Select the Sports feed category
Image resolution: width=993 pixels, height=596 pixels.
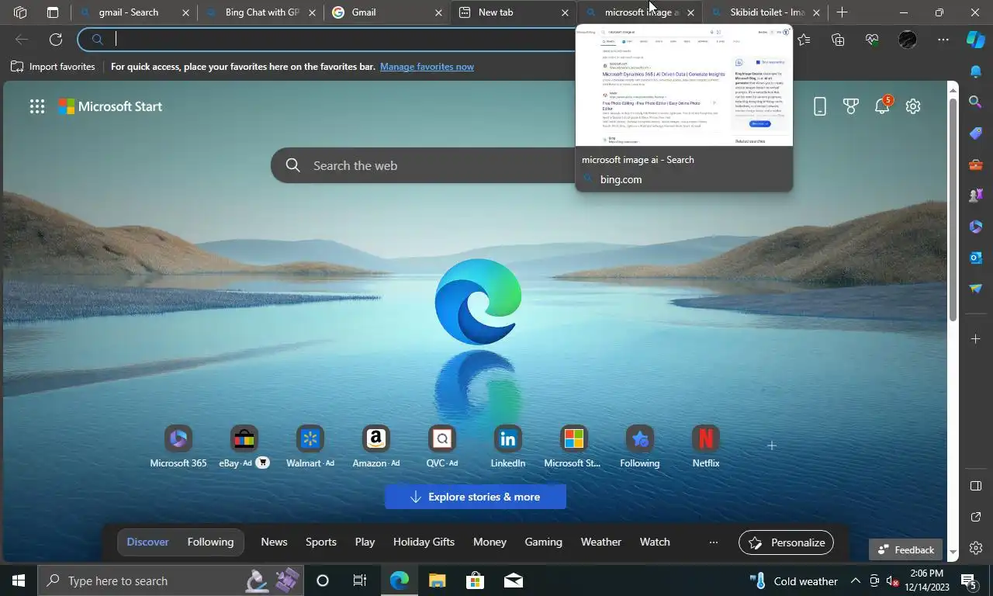click(321, 542)
